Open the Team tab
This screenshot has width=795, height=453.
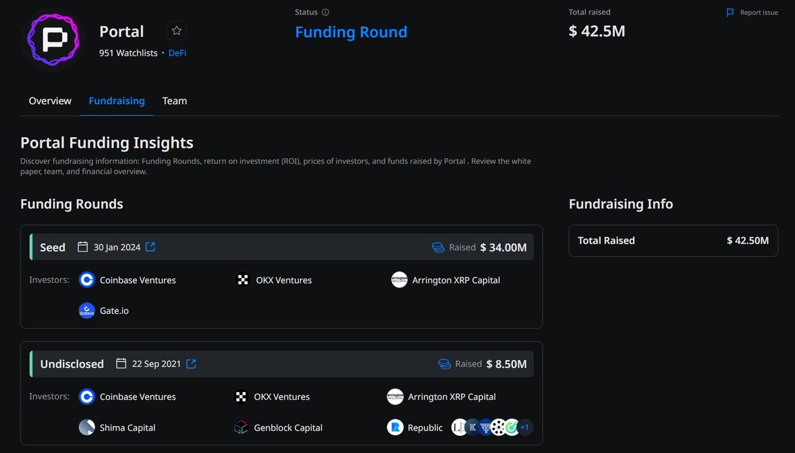click(x=175, y=101)
